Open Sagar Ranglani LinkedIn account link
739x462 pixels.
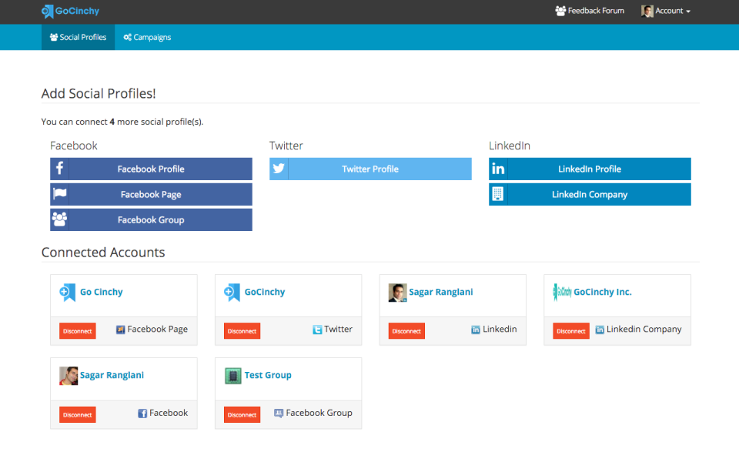(441, 292)
